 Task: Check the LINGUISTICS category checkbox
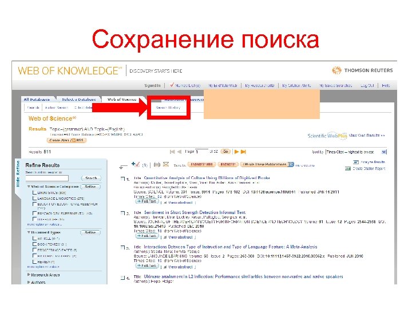click(34, 192)
